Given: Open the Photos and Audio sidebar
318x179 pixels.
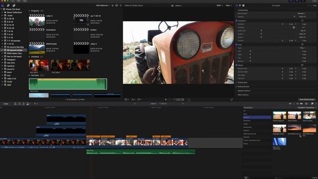Looking at the screenshot, I should point(8,5).
